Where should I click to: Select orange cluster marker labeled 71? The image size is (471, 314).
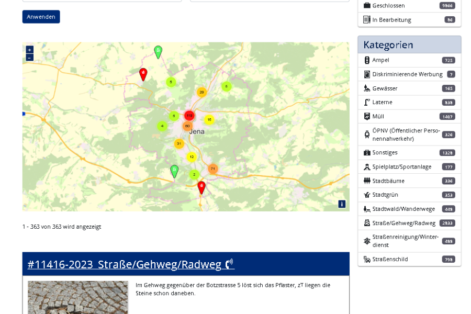[213, 169]
